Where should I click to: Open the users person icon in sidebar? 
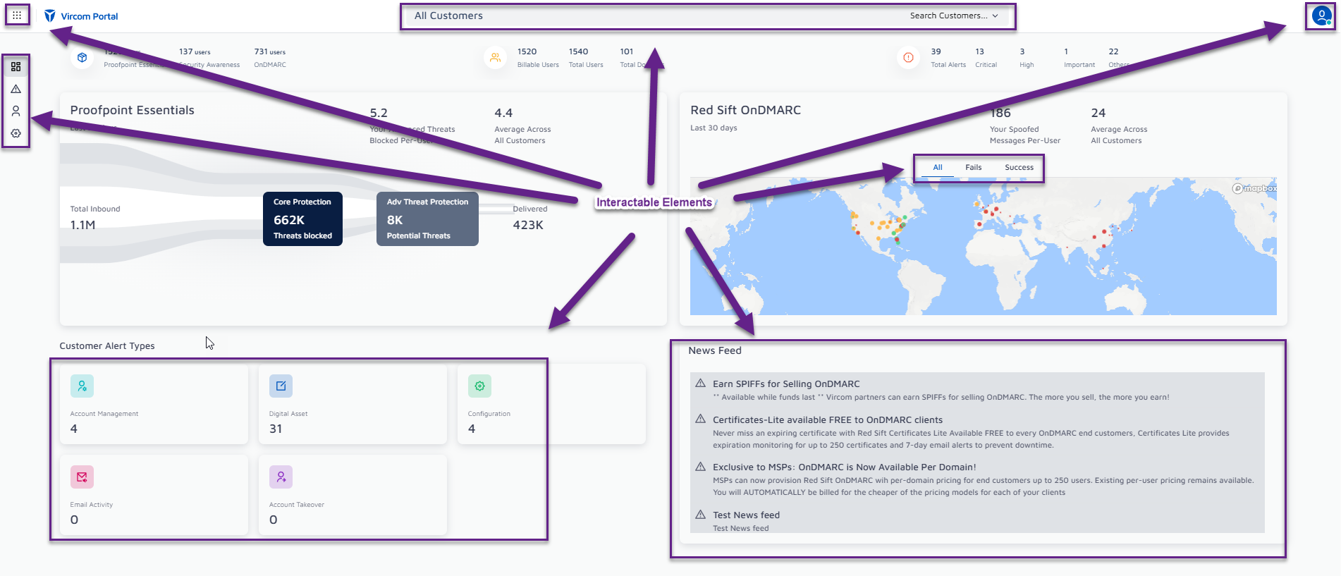click(x=16, y=111)
